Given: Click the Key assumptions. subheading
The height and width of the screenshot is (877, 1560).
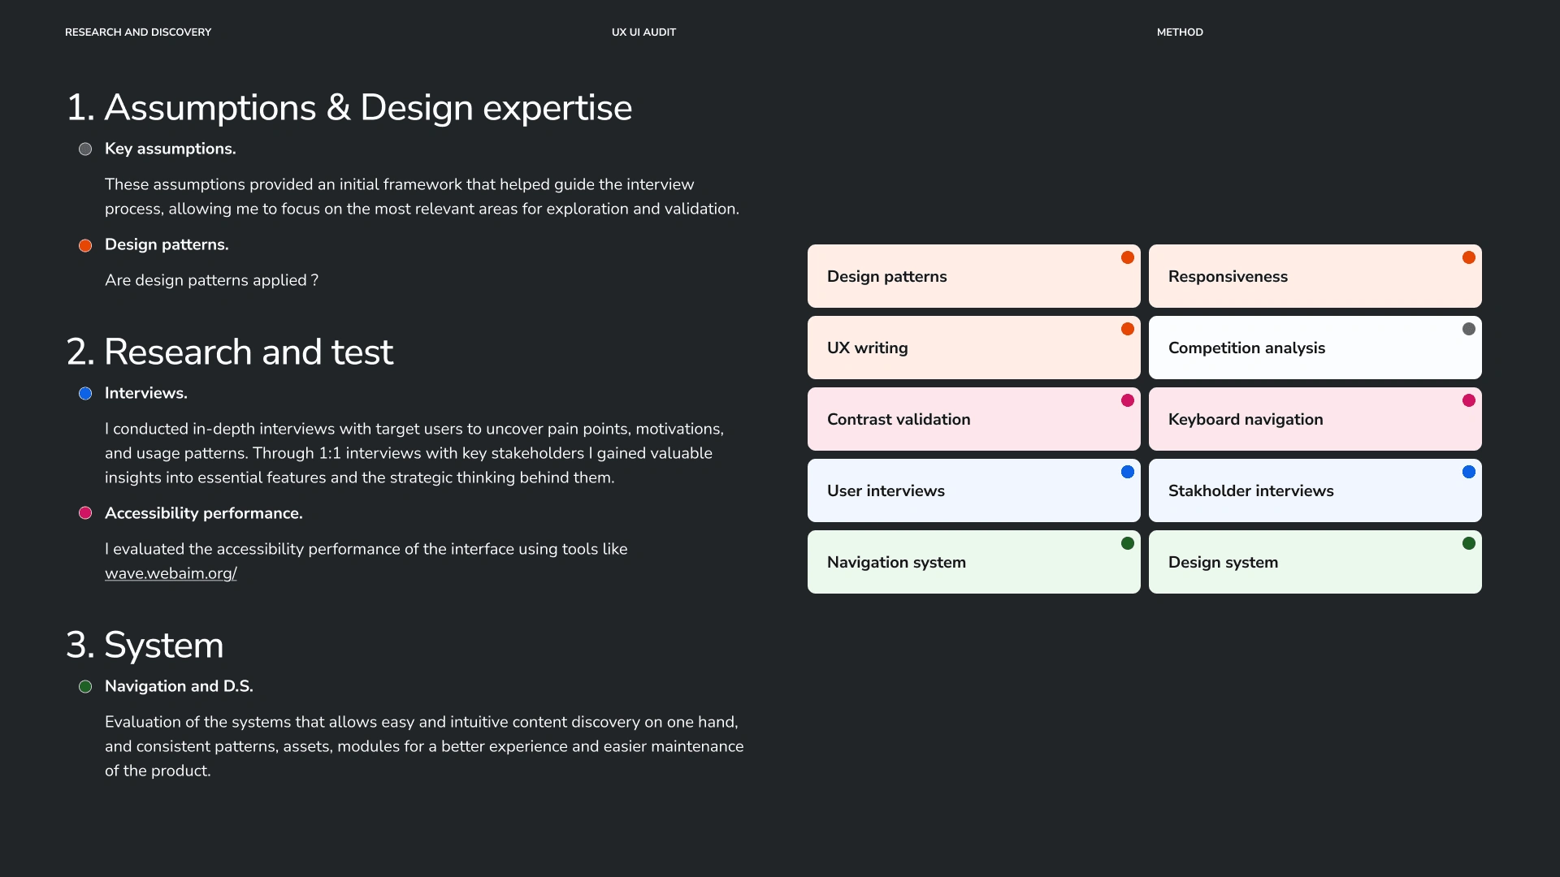Looking at the screenshot, I should [x=171, y=149].
